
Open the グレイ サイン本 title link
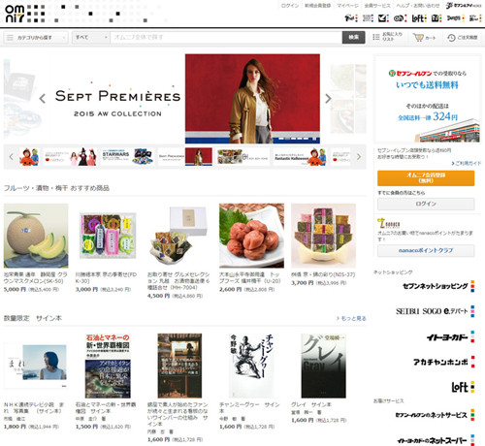click(311, 404)
